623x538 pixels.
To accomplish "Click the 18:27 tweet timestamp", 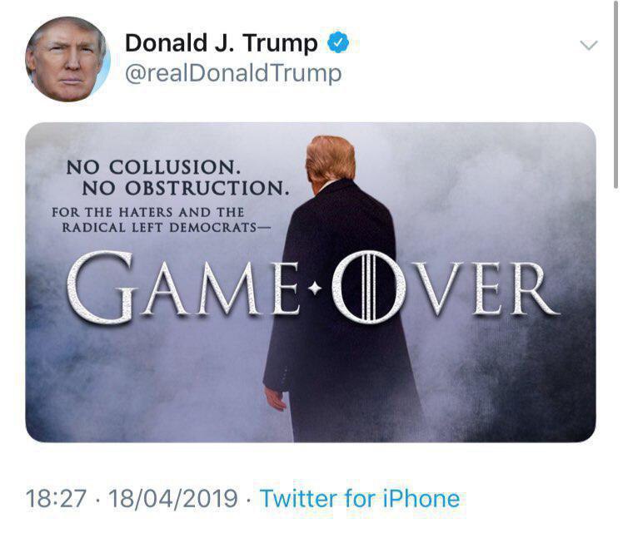I will [56, 499].
